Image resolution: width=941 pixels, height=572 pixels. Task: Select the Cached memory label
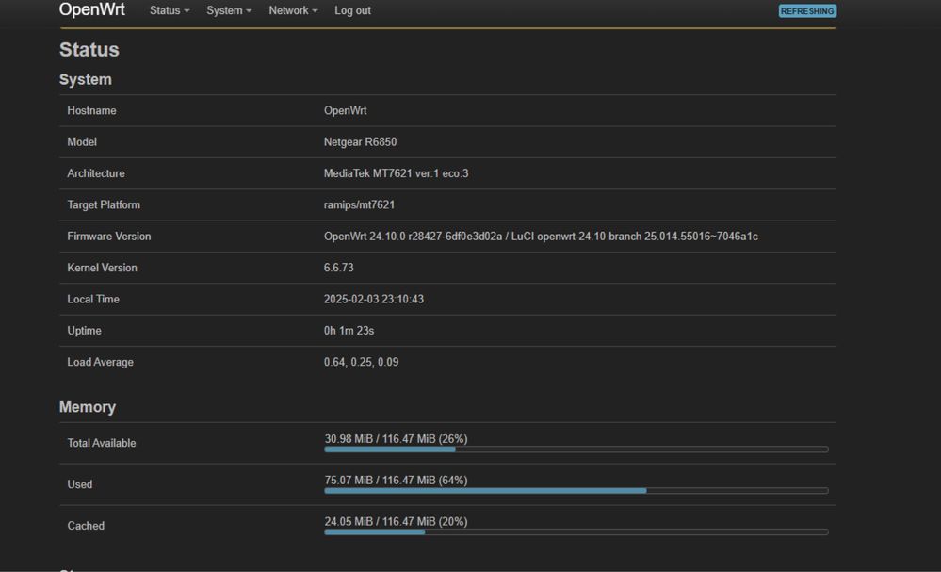click(x=86, y=526)
